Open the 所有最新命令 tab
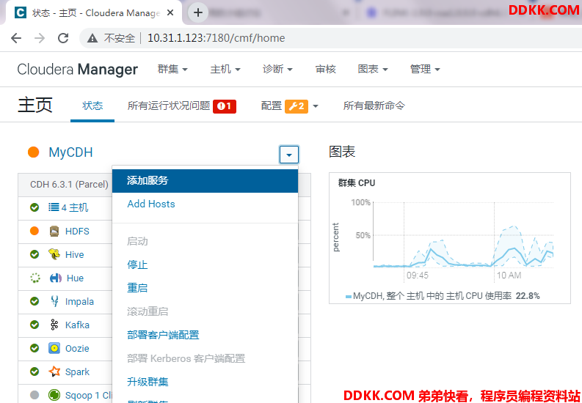The height and width of the screenshot is (403, 582). (374, 106)
